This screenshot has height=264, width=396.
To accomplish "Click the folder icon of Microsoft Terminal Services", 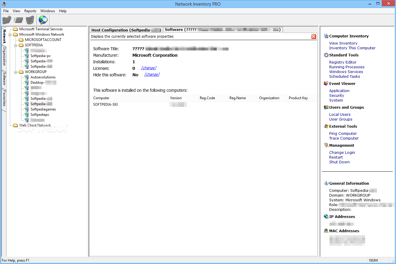I will pos(15,29).
